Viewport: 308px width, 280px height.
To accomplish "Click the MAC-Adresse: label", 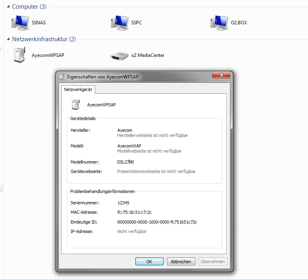I will (x=84, y=212).
